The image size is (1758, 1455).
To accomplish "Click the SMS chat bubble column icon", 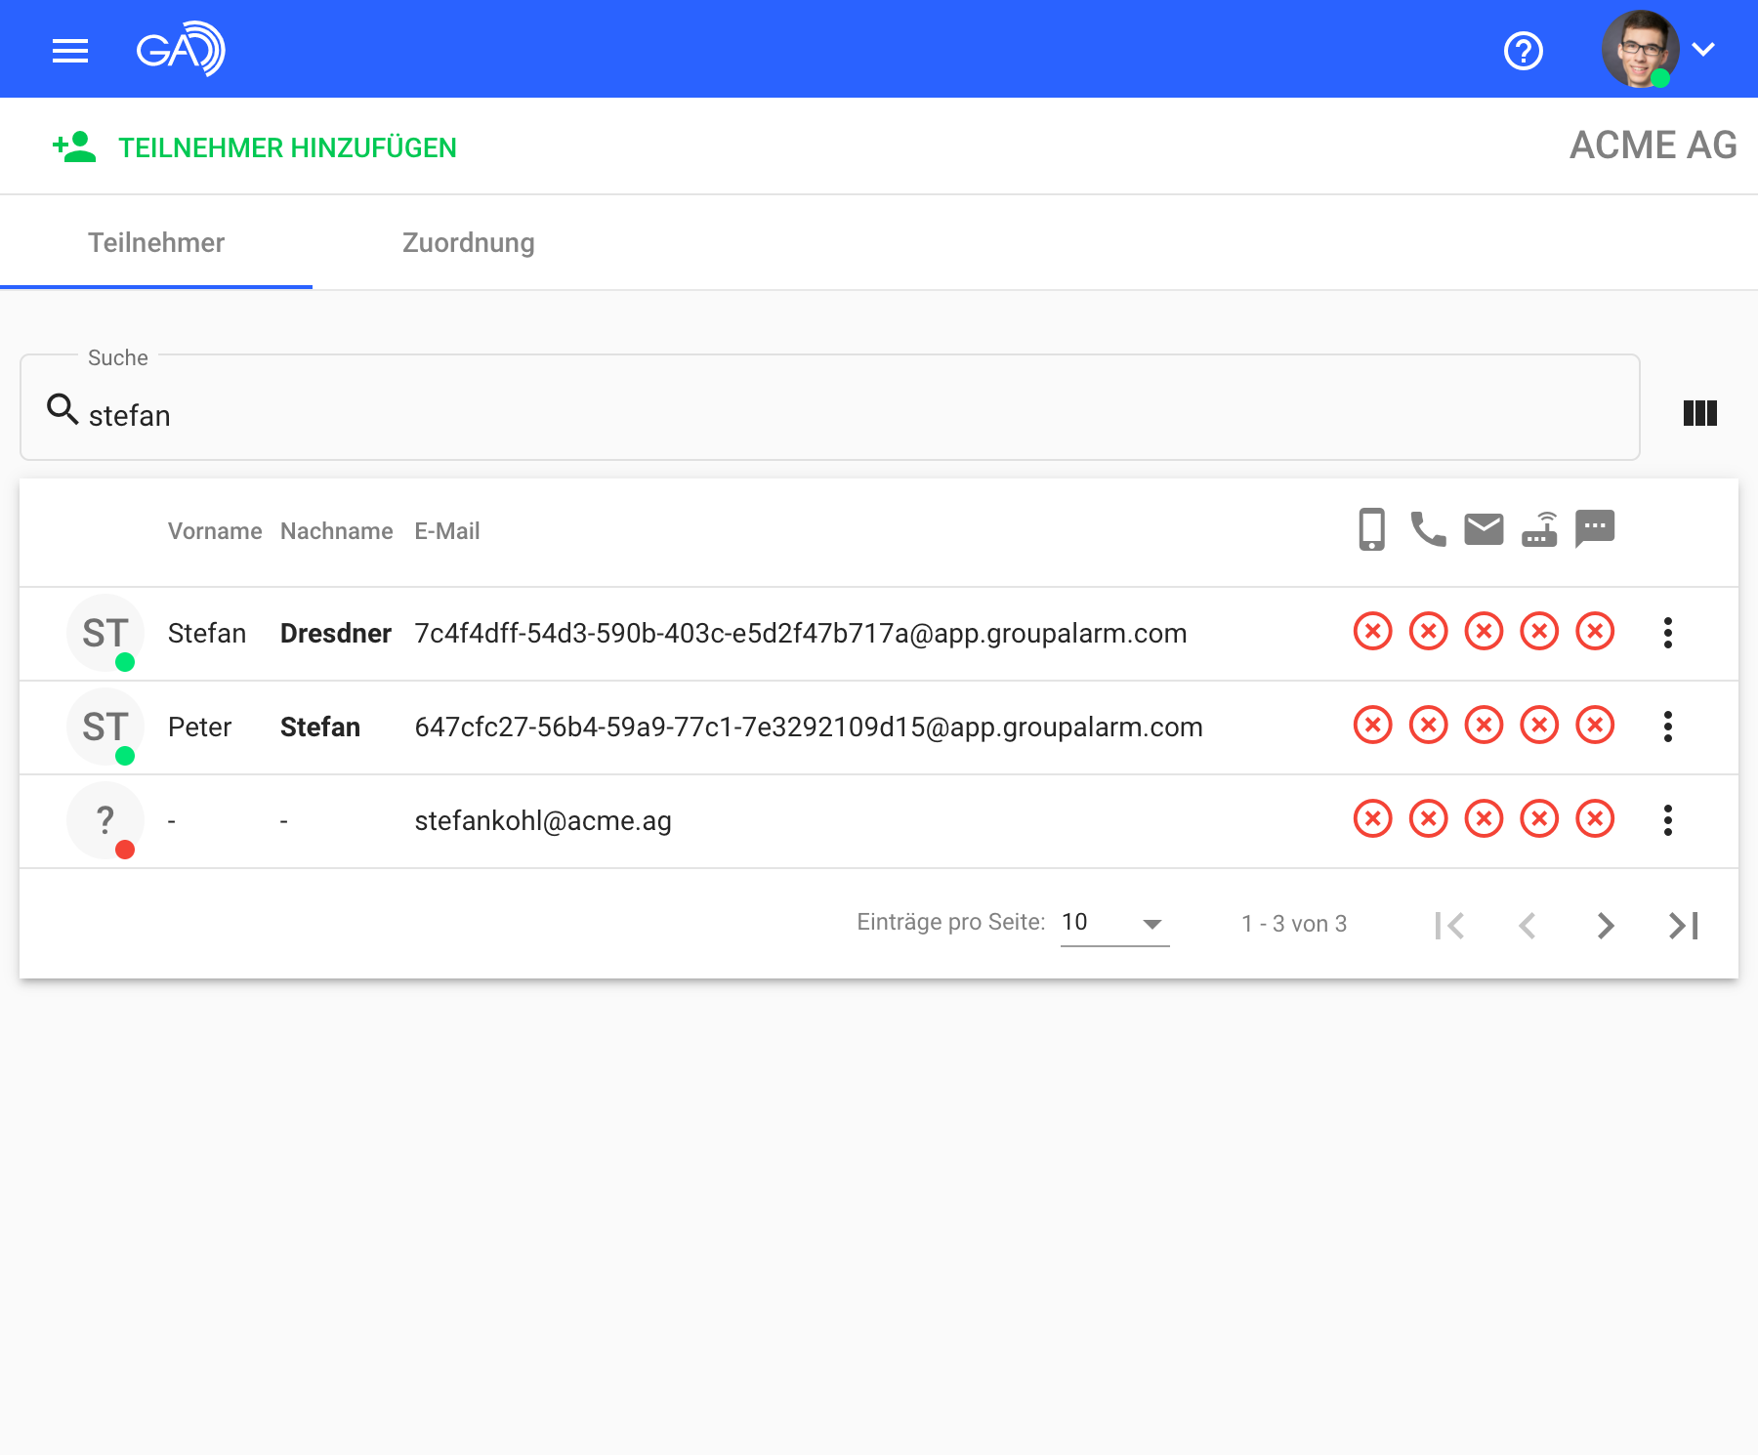I will pyautogui.click(x=1595, y=530).
